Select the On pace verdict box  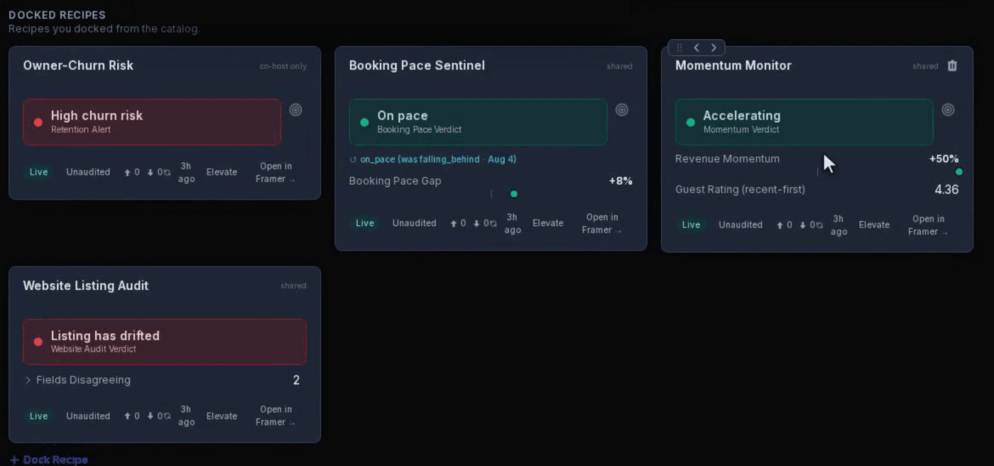(x=478, y=122)
